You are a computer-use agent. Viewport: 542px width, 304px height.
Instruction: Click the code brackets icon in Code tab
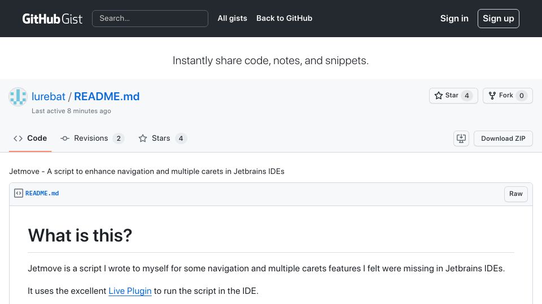(18, 138)
